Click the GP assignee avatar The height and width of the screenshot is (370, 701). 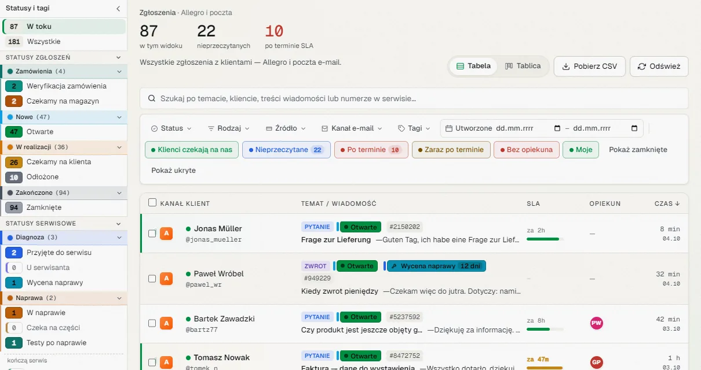[596, 362]
